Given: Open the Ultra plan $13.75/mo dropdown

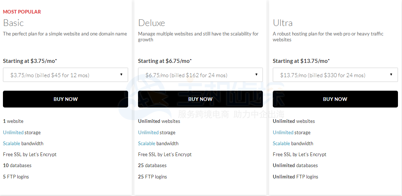Looking at the screenshot, I should 335,75.
